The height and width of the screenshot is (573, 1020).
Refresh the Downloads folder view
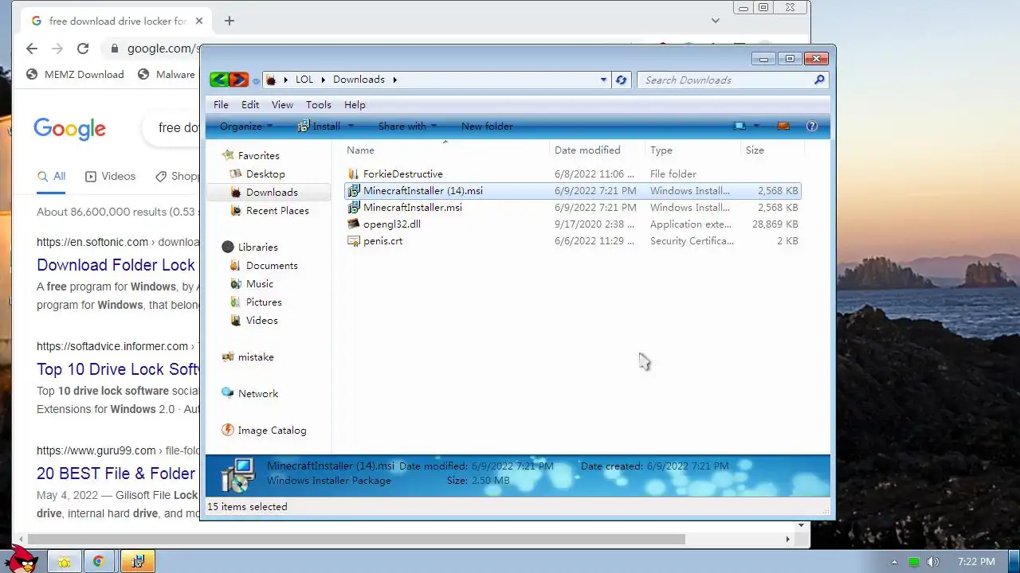coord(622,80)
